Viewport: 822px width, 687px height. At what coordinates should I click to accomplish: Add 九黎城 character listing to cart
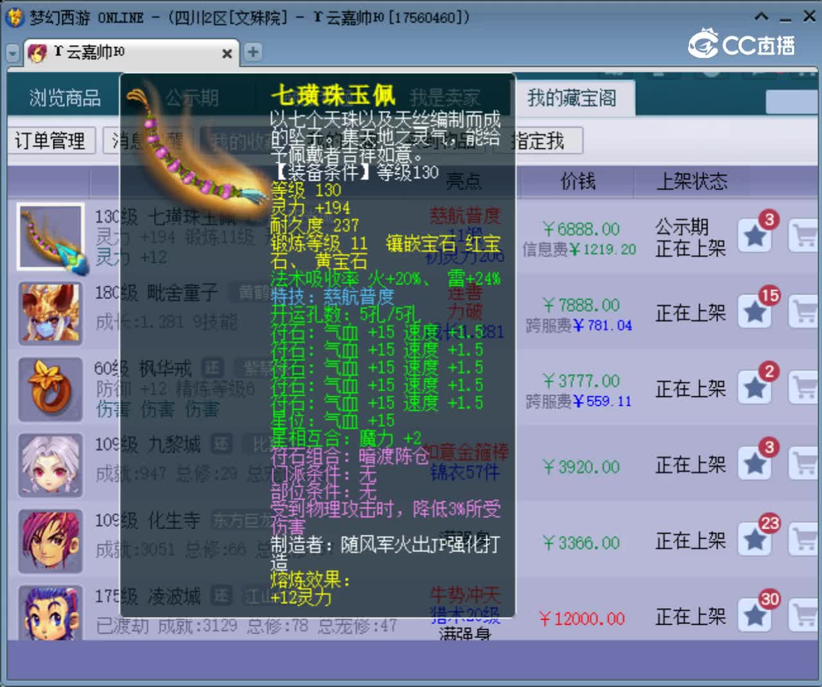pyautogui.click(x=805, y=464)
